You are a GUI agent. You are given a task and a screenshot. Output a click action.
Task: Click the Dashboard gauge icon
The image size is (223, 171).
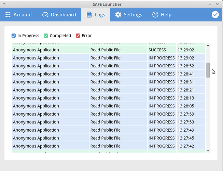[x=45, y=14]
